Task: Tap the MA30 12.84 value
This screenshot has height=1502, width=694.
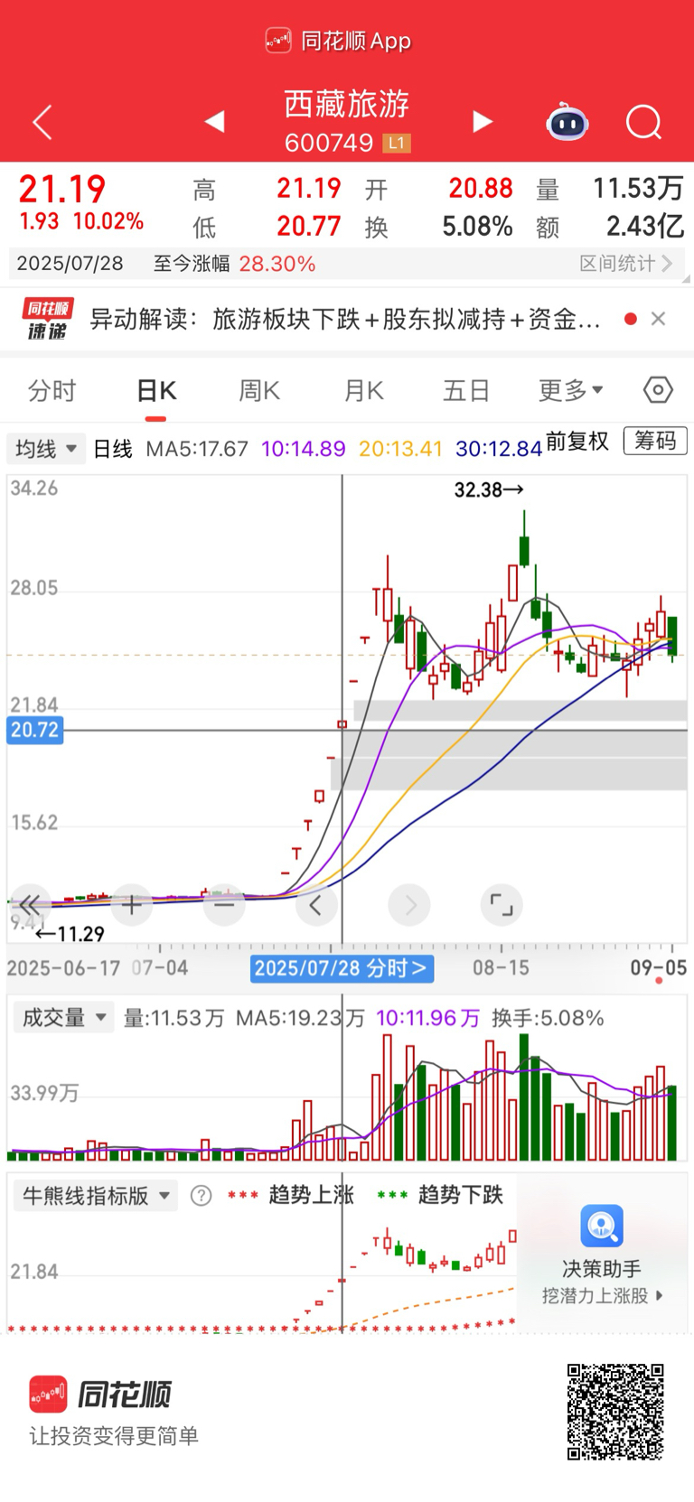Action: (499, 449)
